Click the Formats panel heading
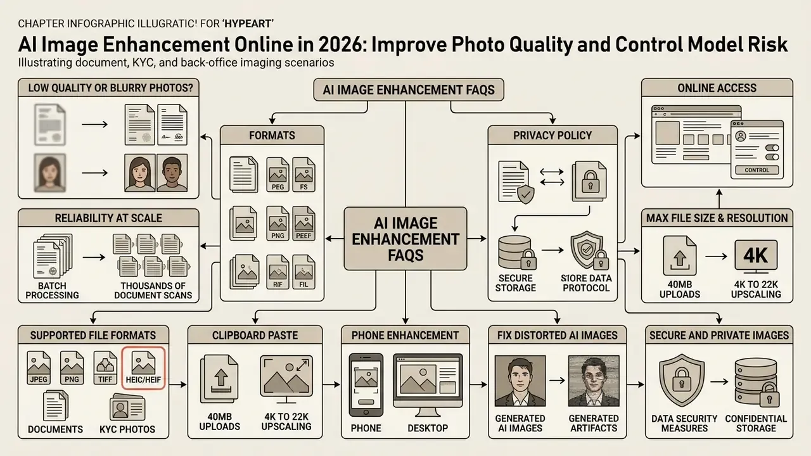 (272, 135)
